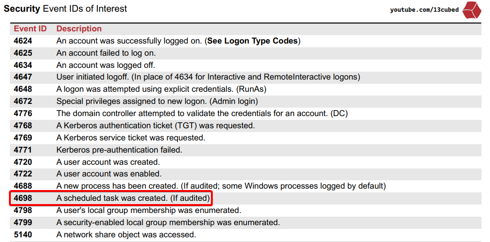
Task: Click Event ID 4720 user account created
Action: pos(23,162)
